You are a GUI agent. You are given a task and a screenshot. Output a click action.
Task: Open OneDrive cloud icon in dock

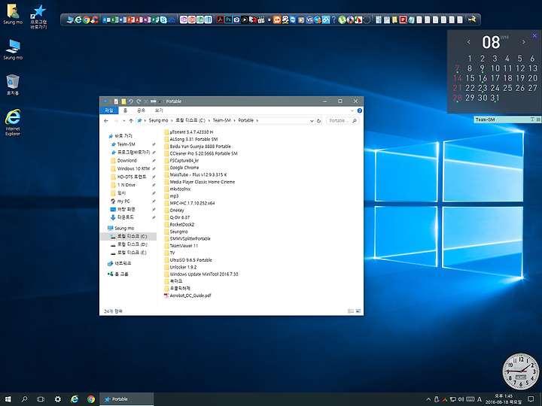tap(172, 20)
